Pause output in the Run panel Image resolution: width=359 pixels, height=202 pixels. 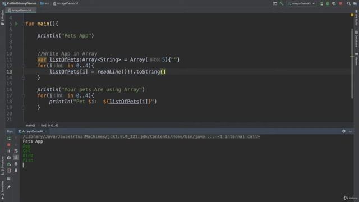tap(9, 151)
